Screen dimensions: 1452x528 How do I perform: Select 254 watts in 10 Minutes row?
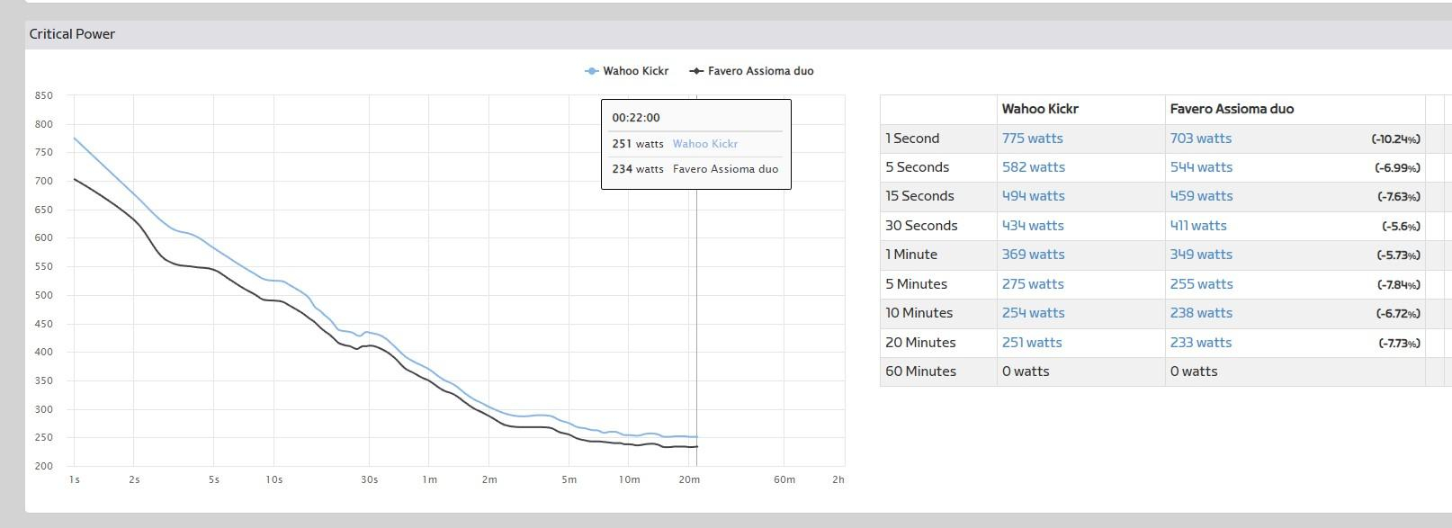tap(1033, 313)
